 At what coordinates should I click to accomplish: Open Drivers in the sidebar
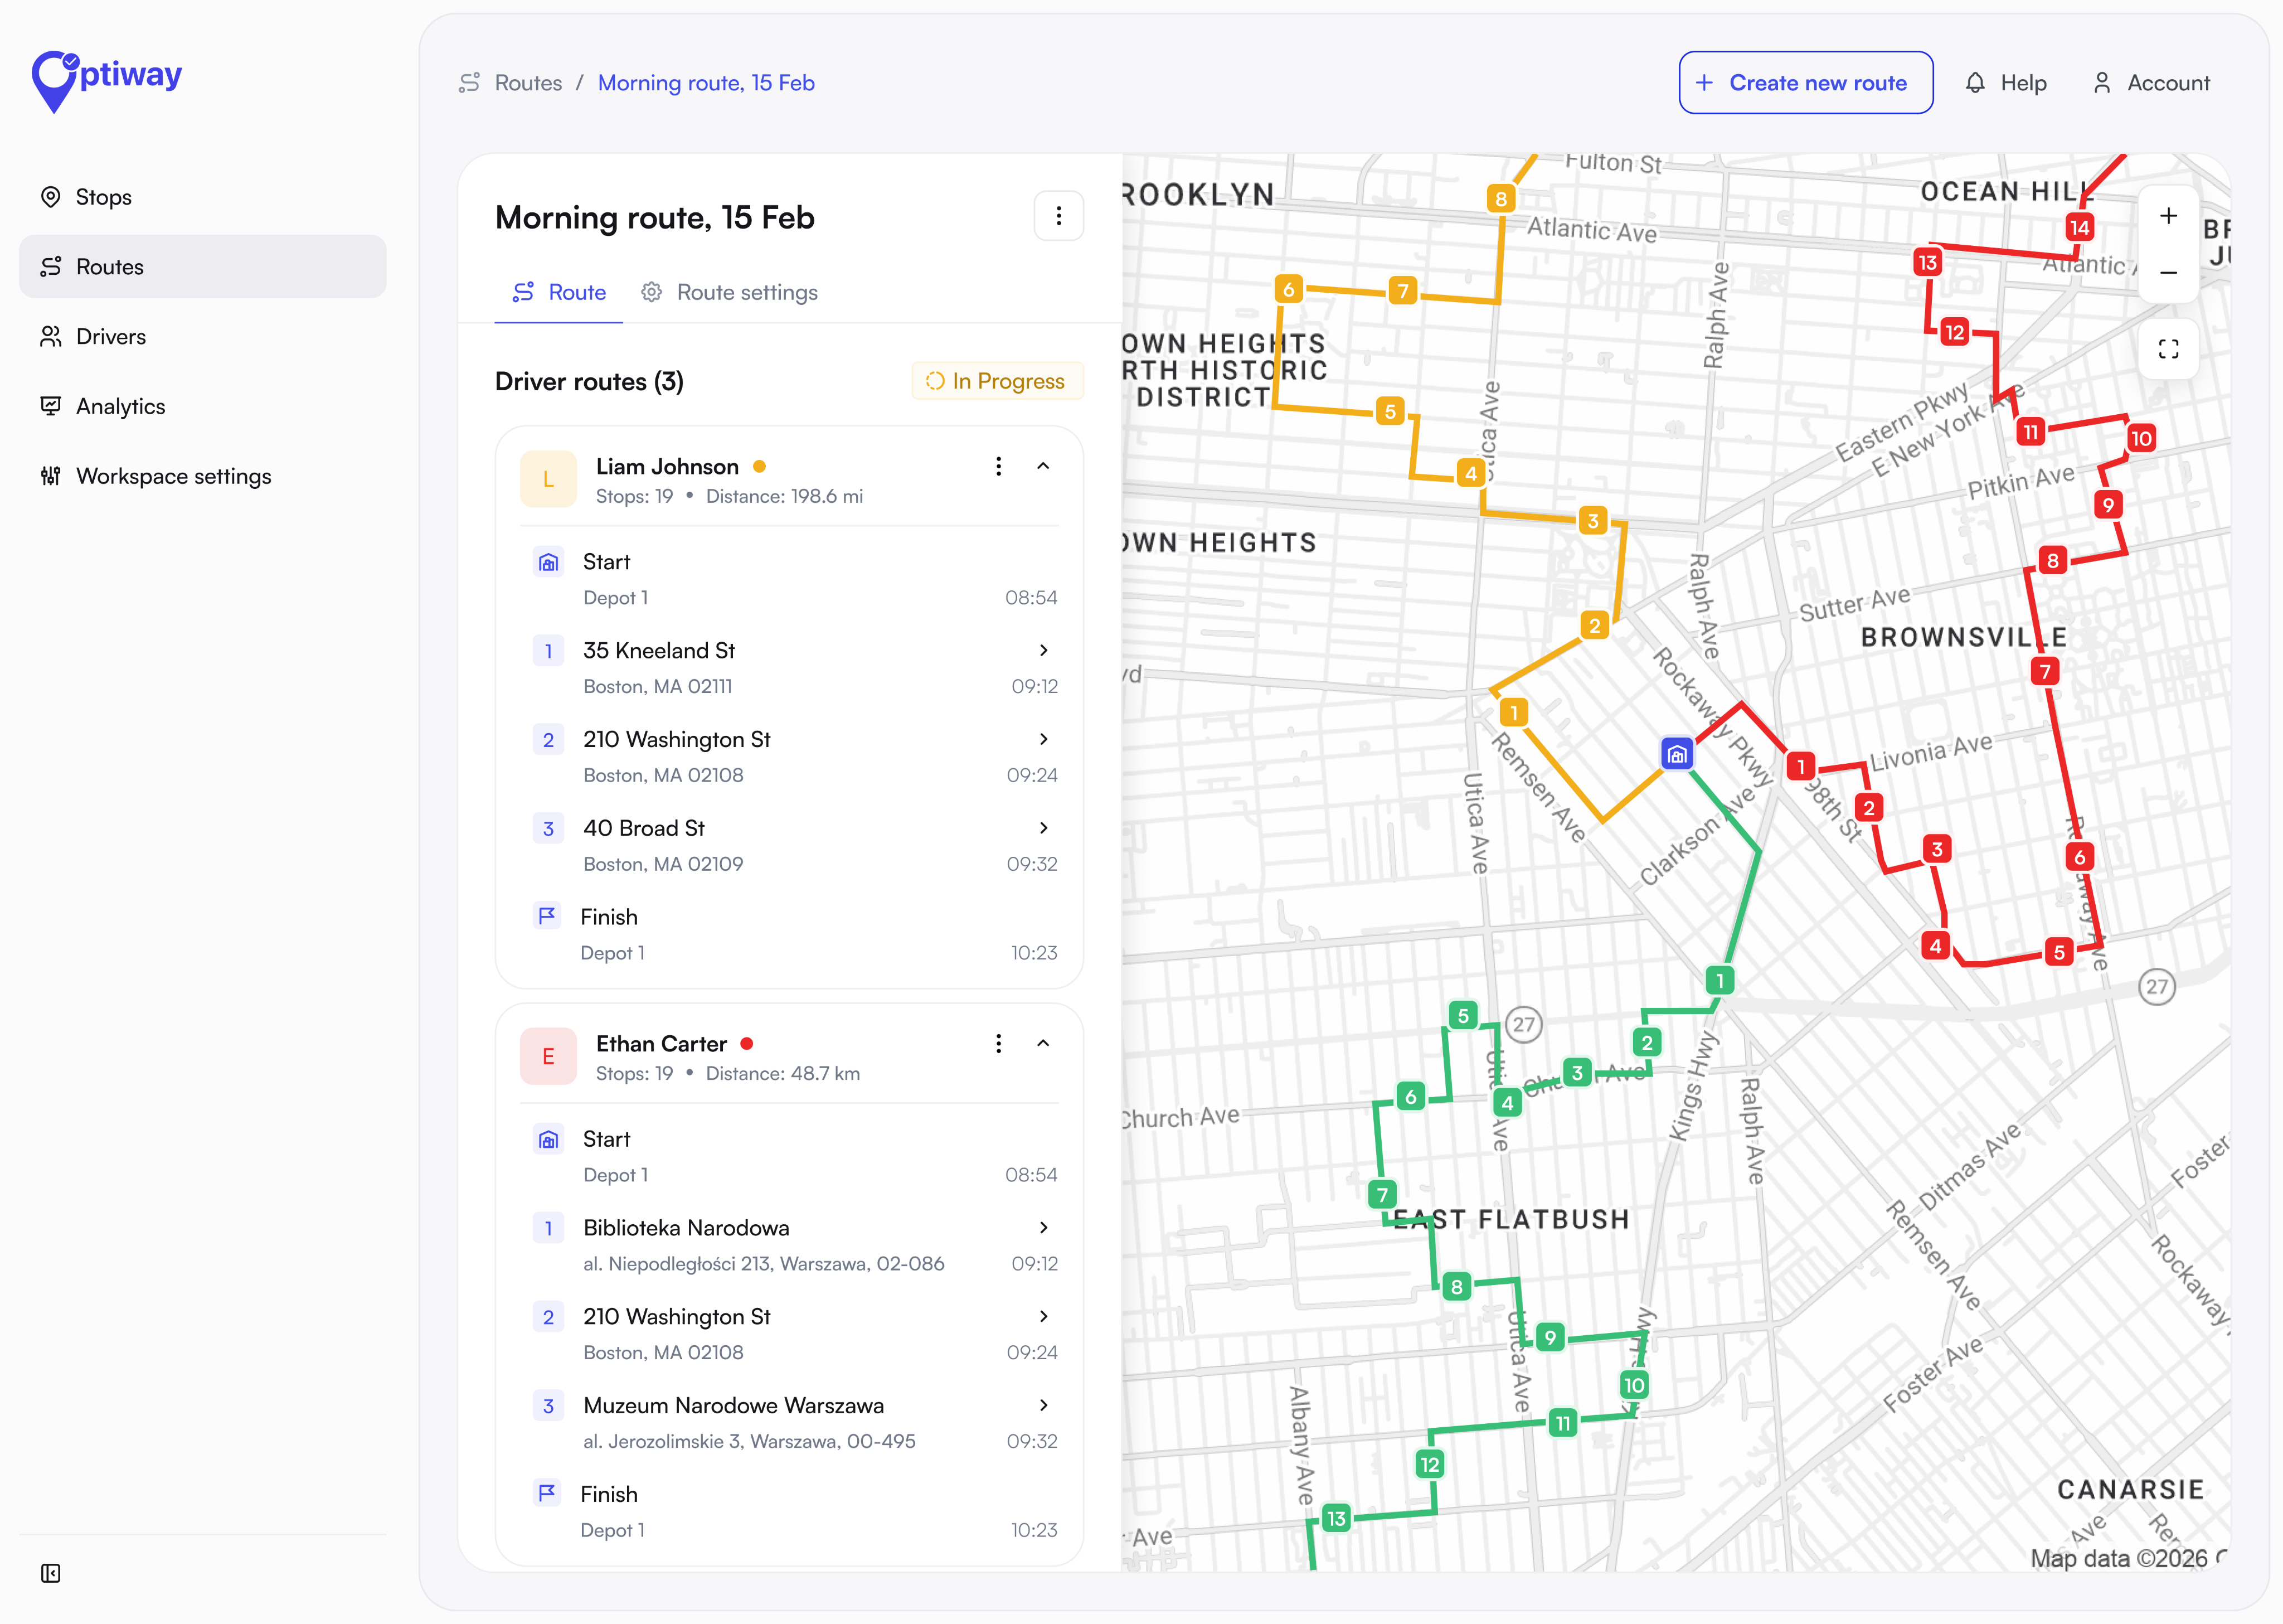203,337
